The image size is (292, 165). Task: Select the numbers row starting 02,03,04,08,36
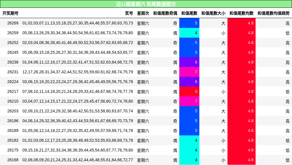pyautogui.click(x=78, y=43)
